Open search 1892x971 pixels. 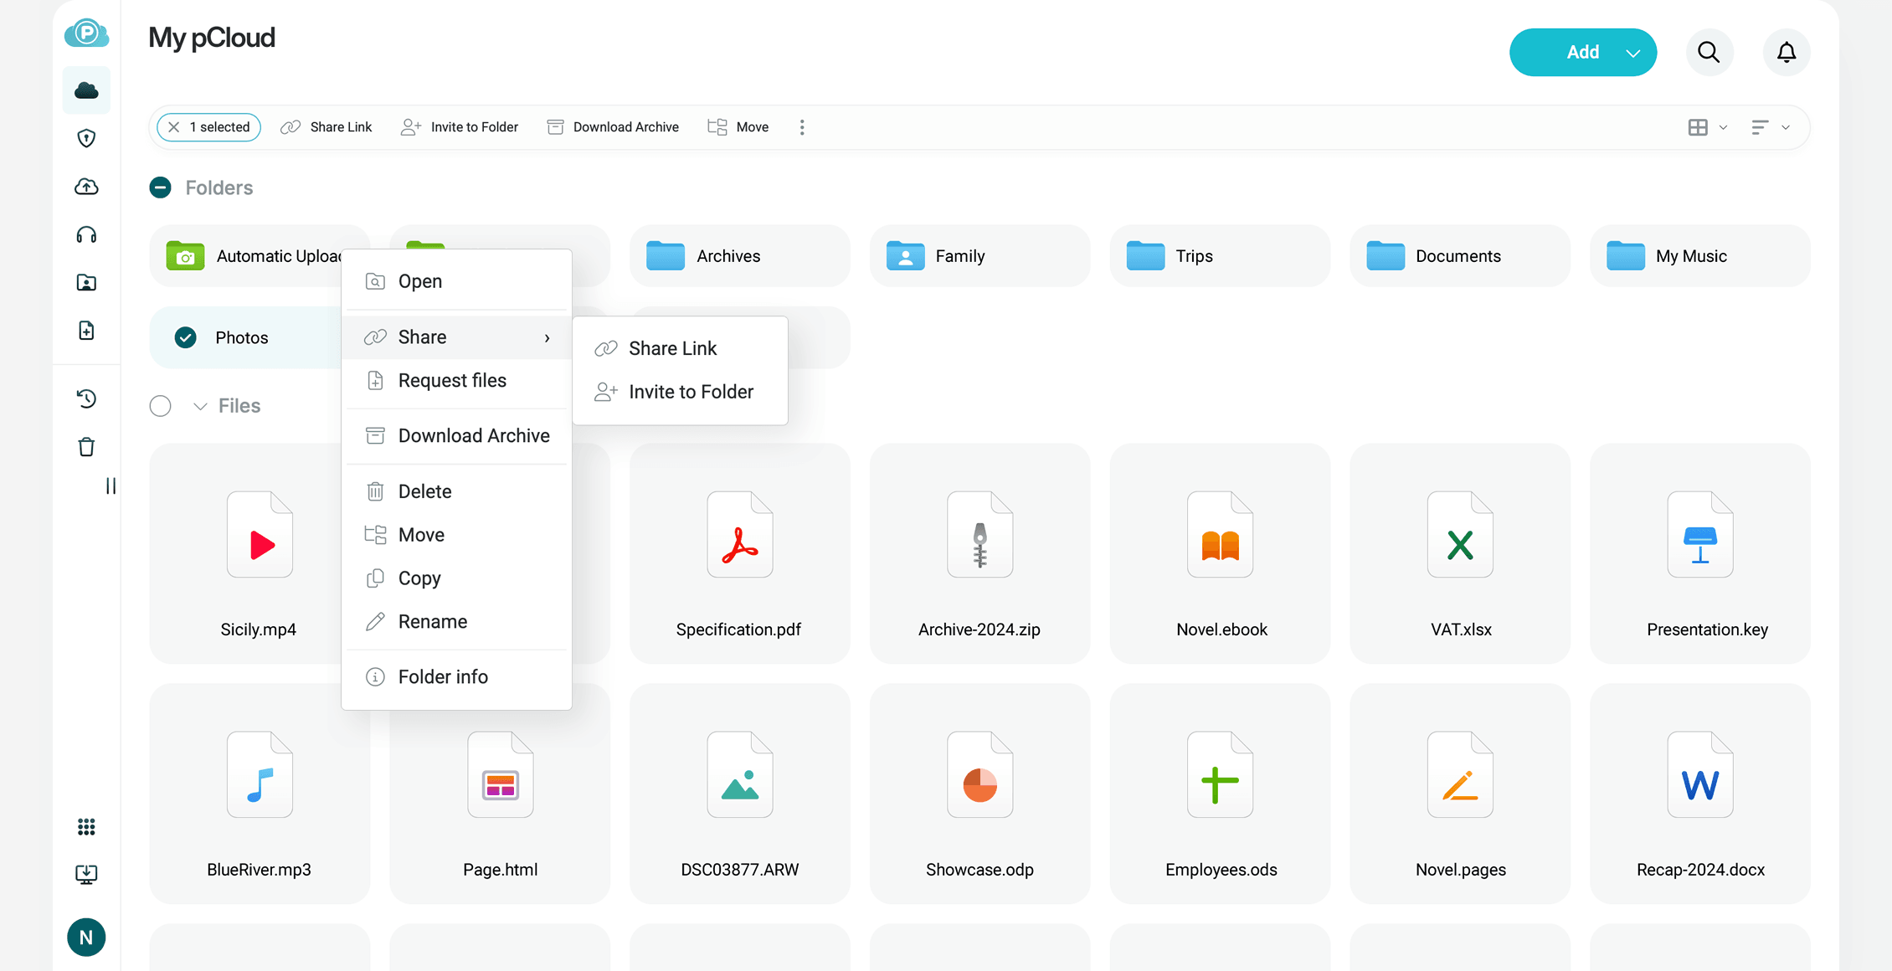[1709, 52]
